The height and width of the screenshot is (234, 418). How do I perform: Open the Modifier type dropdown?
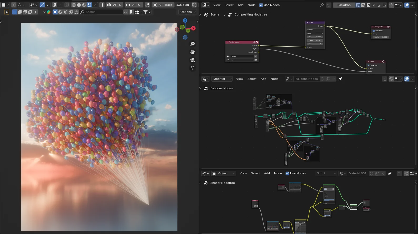coord(222,79)
